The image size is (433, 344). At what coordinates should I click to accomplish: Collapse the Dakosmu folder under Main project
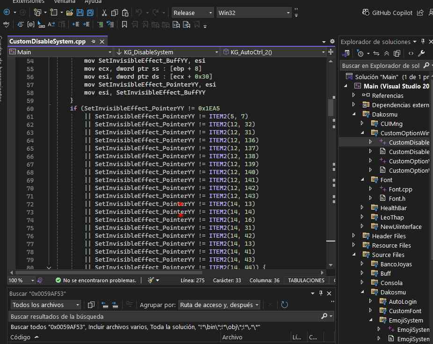tap(354, 114)
